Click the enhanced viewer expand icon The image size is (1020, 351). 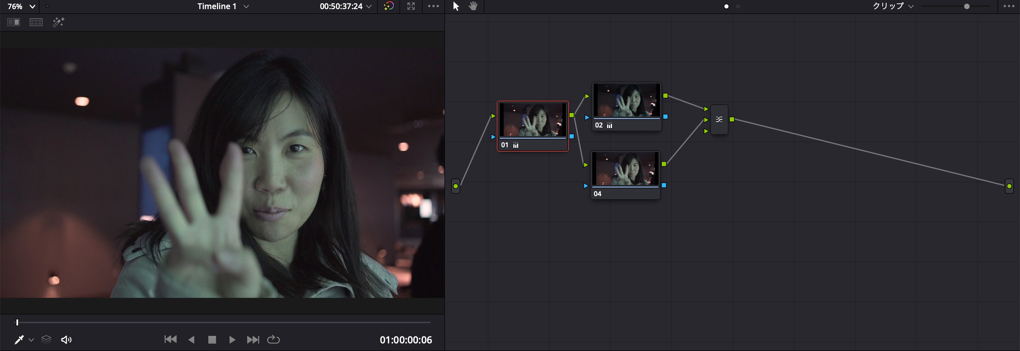(x=411, y=6)
